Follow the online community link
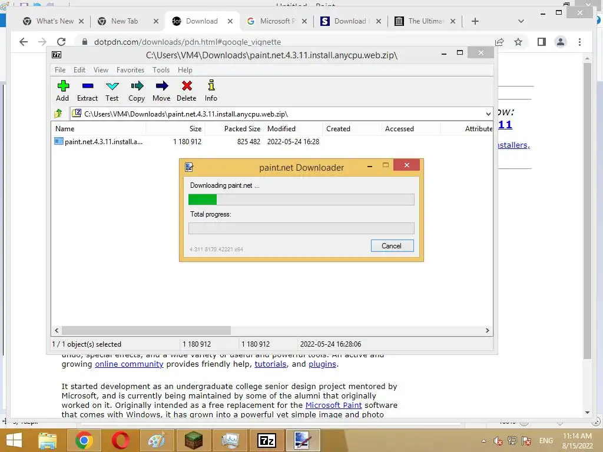 (129, 364)
